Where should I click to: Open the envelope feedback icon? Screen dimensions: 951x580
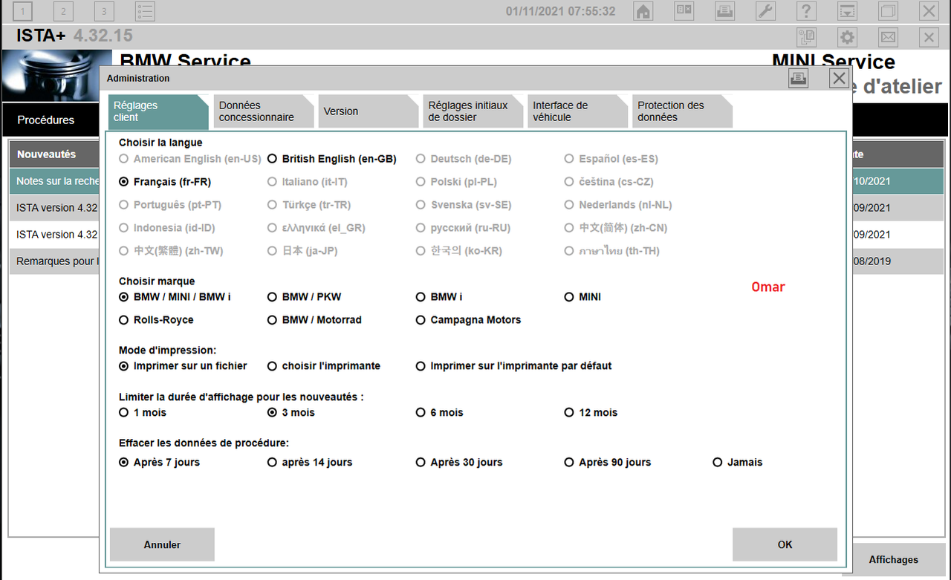click(x=888, y=37)
